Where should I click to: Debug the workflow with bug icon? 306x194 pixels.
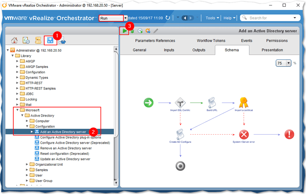point(132,31)
